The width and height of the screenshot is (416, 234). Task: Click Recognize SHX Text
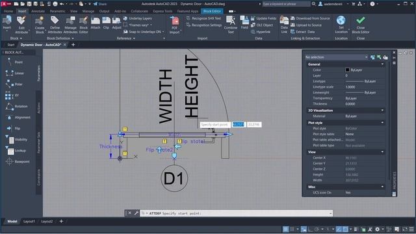coord(203,18)
